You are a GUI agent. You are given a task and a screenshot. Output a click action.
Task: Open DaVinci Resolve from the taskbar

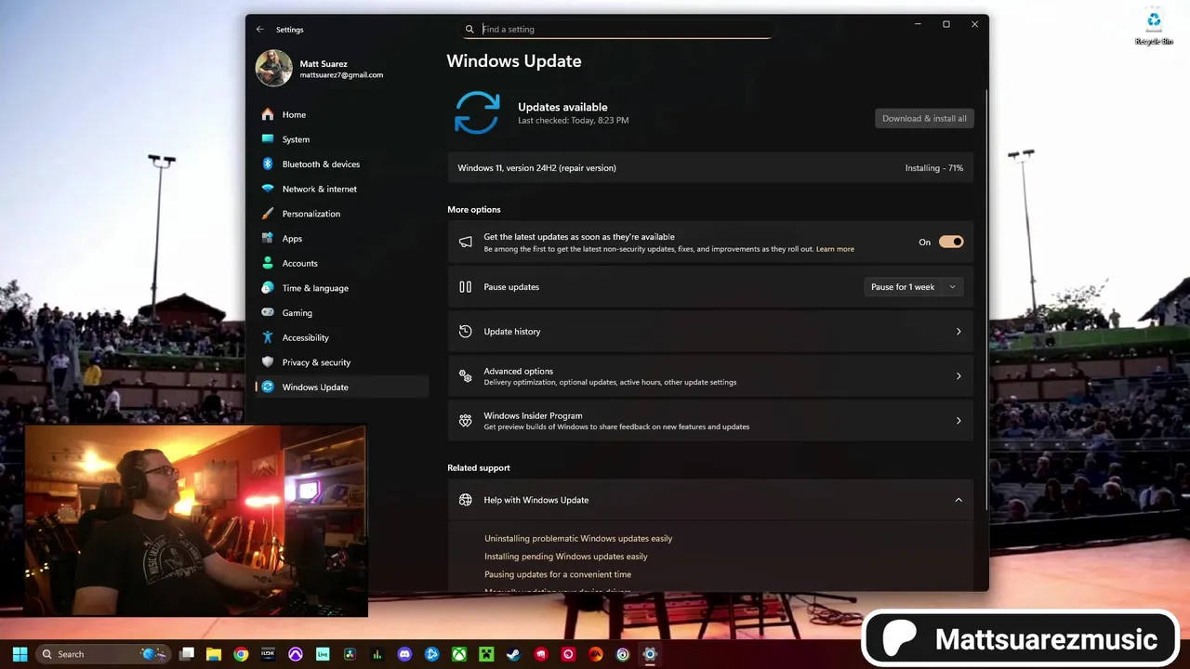[x=350, y=654]
